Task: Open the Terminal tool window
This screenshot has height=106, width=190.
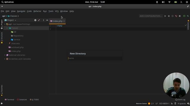Action: tap(9, 100)
